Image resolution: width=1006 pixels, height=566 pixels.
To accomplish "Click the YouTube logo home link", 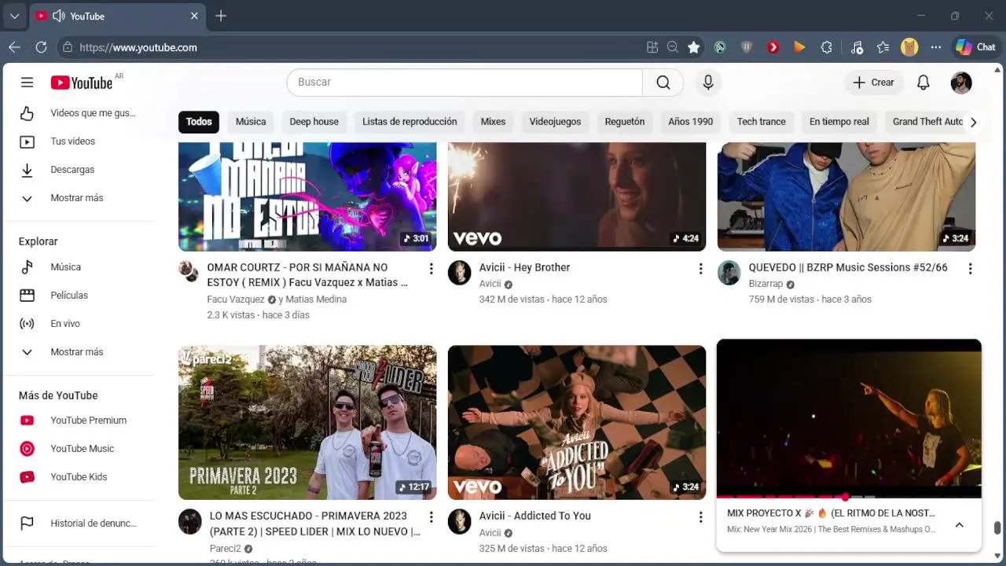I will [x=82, y=83].
